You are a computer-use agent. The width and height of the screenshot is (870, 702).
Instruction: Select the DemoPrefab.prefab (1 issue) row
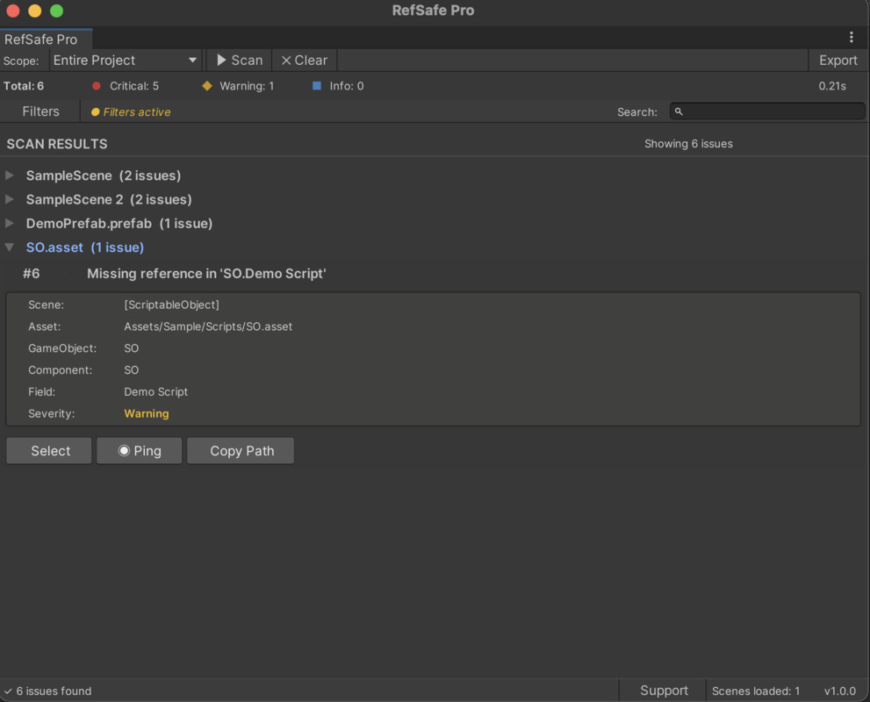[119, 223]
